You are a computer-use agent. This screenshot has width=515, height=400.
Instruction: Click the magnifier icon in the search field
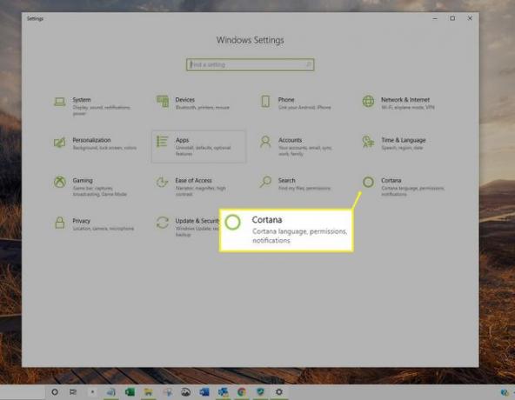coord(309,64)
